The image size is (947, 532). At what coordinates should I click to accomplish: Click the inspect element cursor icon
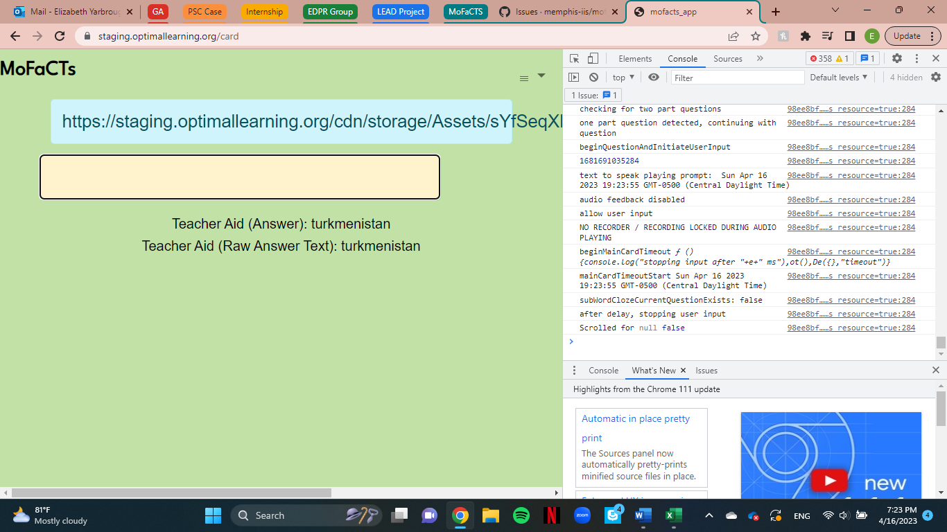tap(573, 58)
